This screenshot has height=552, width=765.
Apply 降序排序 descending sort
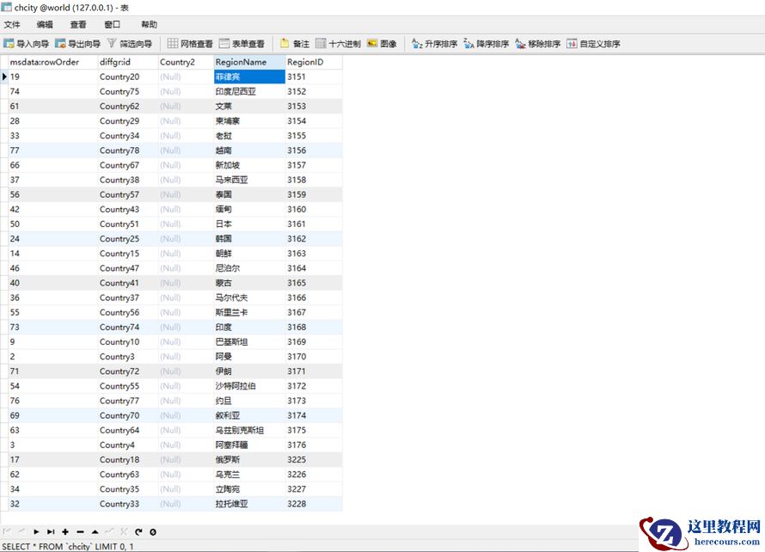486,44
